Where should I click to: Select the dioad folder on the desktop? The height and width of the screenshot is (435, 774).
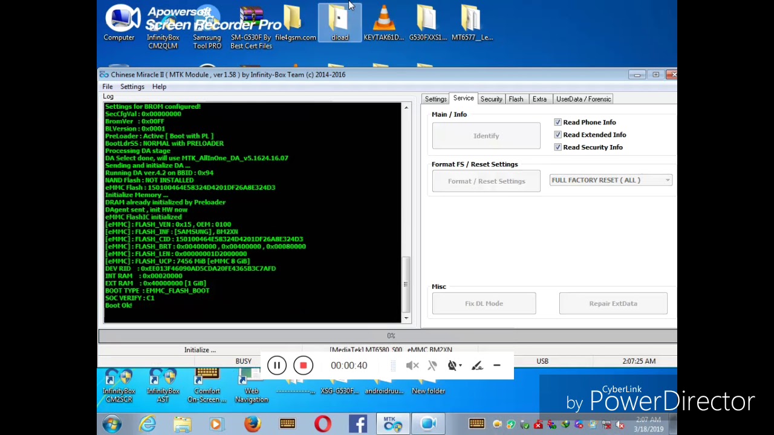pyautogui.click(x=340, y=23)
